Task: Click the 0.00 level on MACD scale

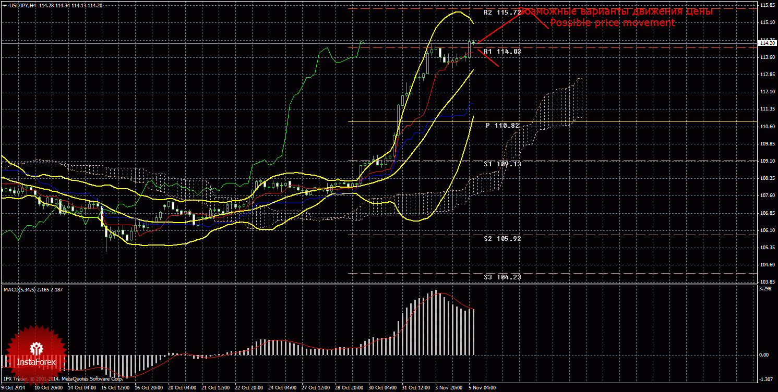Action: coord(765,355)
